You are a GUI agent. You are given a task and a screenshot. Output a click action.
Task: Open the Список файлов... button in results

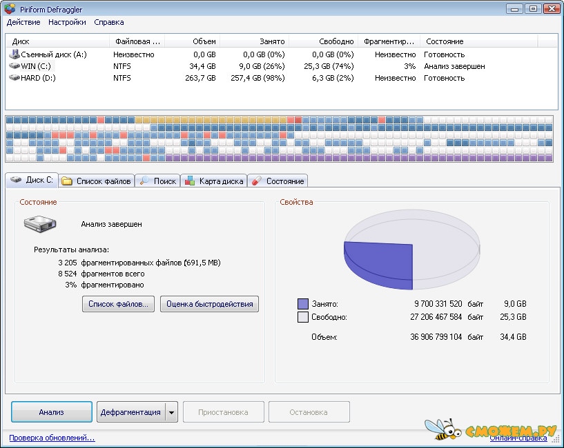point(118,304)
